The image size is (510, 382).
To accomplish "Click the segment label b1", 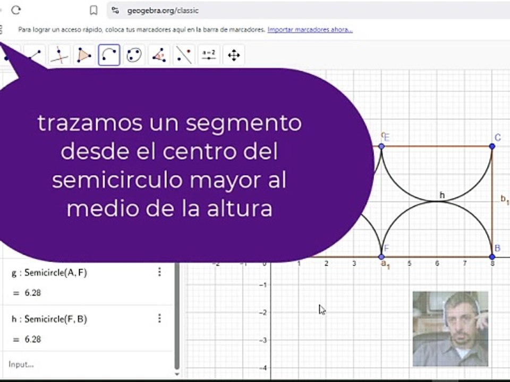I will (x=505, y=199).
